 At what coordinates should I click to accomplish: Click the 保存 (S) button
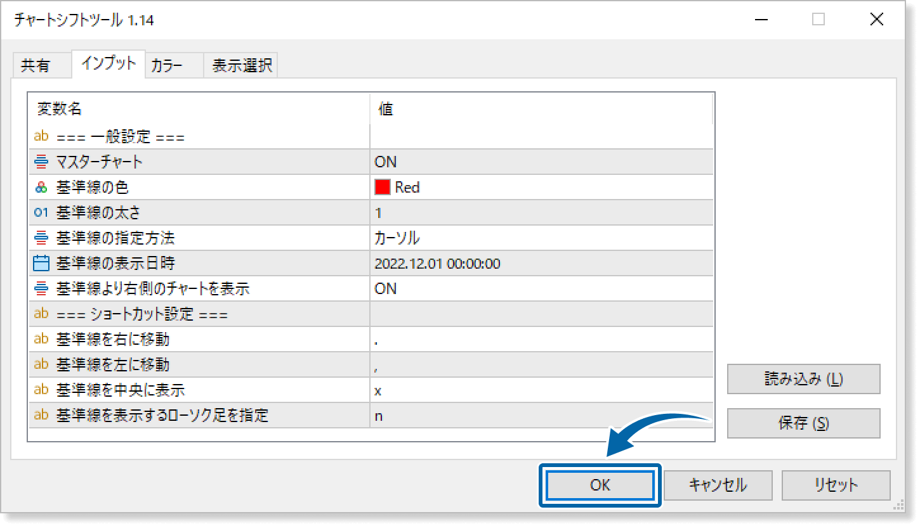pyautogui.click(x=804, y=423)
